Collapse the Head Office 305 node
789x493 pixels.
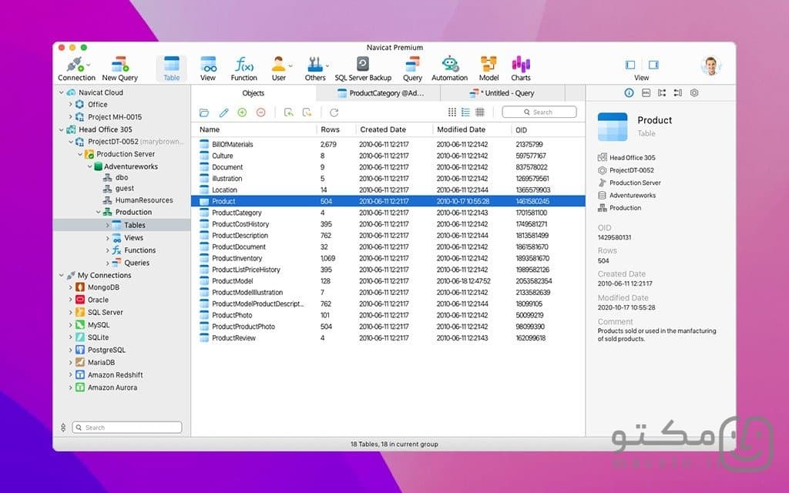click(x=62, y=129)
